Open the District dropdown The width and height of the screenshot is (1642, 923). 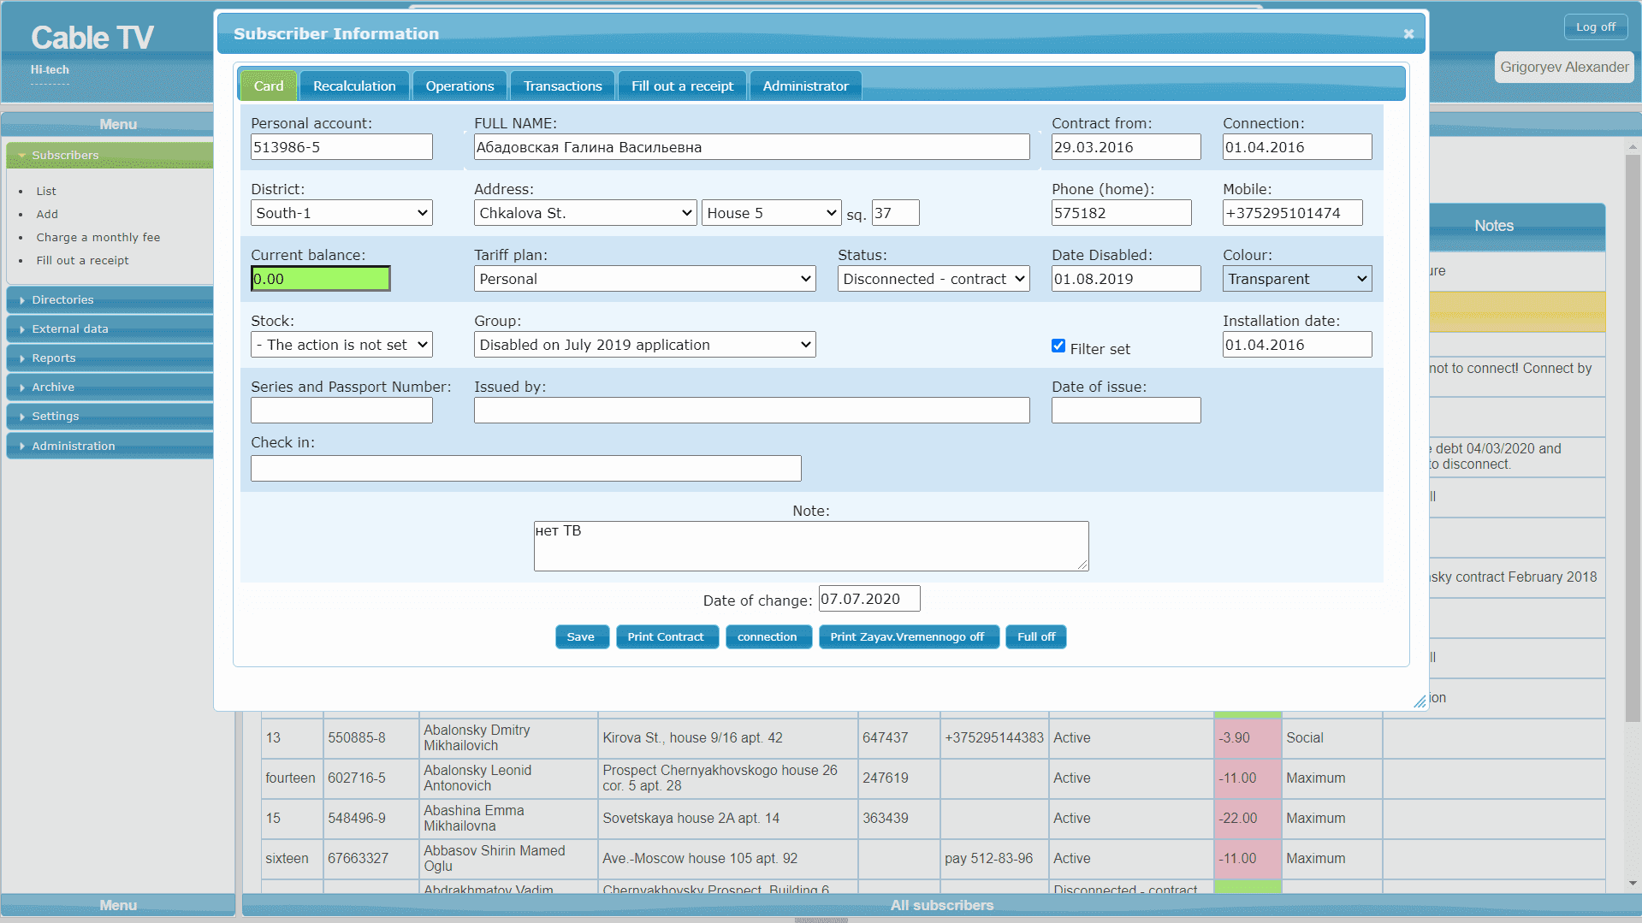tap(341, 213)
